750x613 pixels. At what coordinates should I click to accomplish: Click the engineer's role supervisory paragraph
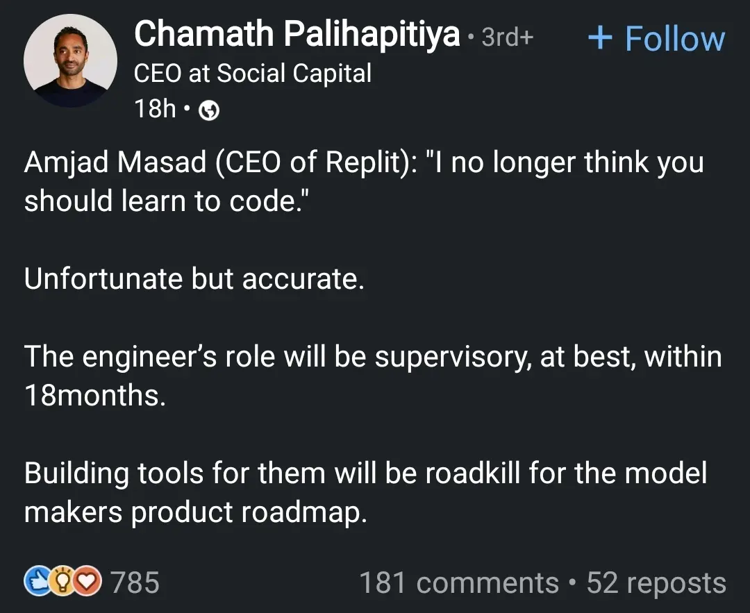(x=373, y=357)
